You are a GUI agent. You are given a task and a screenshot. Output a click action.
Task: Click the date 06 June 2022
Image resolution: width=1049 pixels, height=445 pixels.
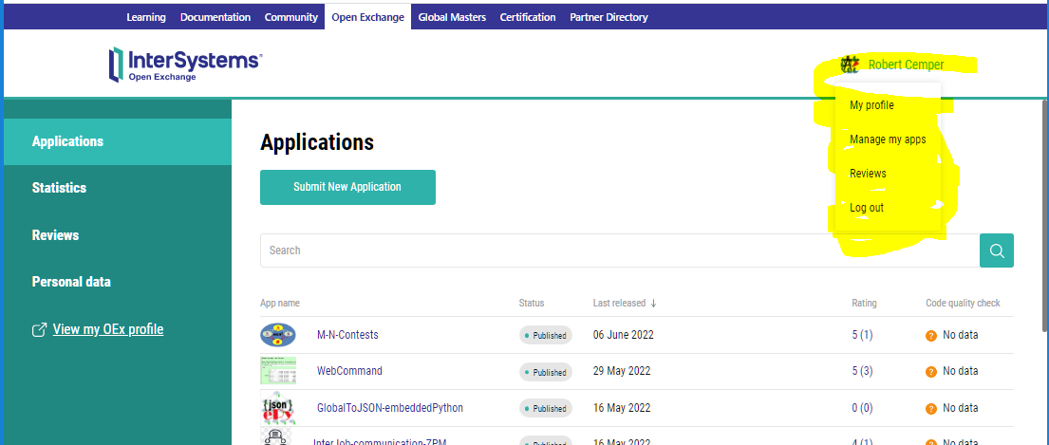[624, 336]
